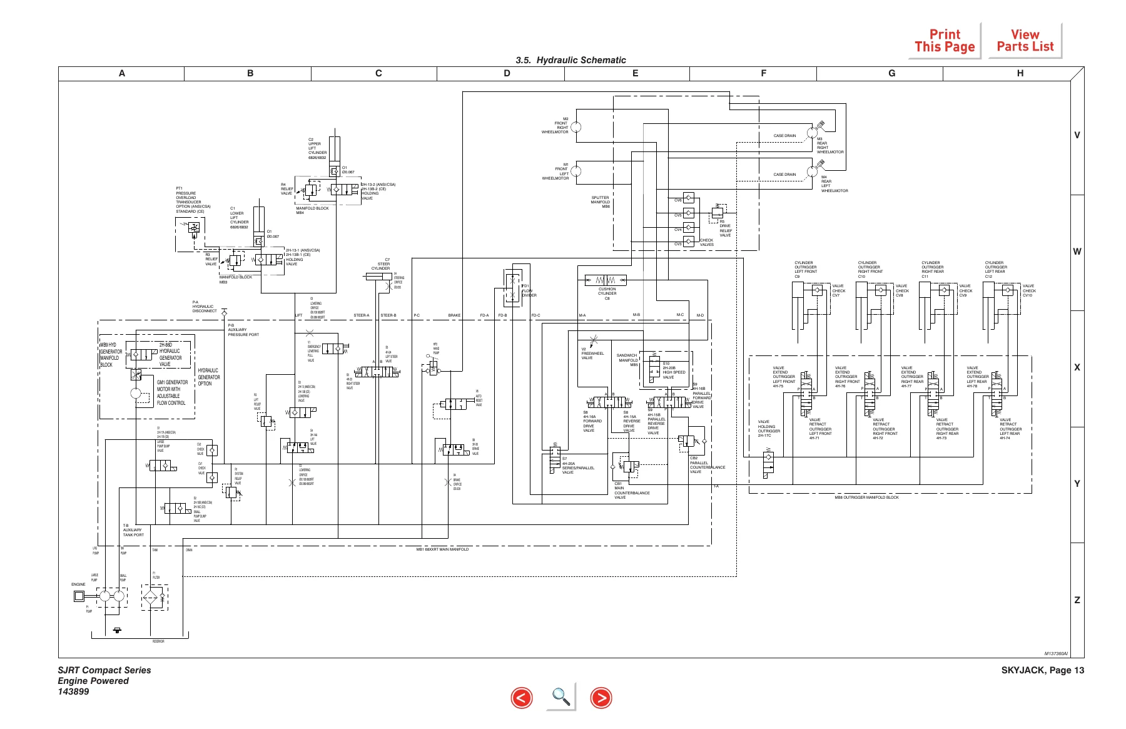Click the 'HYDRAULIC GENERATOR OPTION' label
The image size is (1126, 729).
(x=209, y=377)
